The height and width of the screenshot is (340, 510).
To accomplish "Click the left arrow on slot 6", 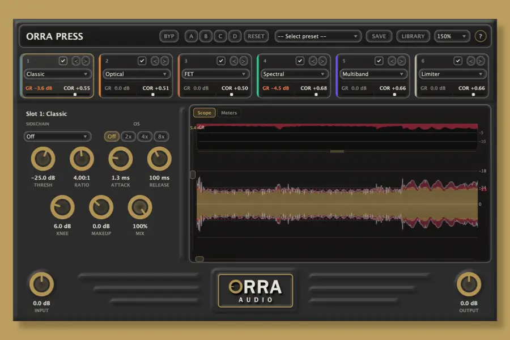I will pyautogui.click(x=471, y=61).
